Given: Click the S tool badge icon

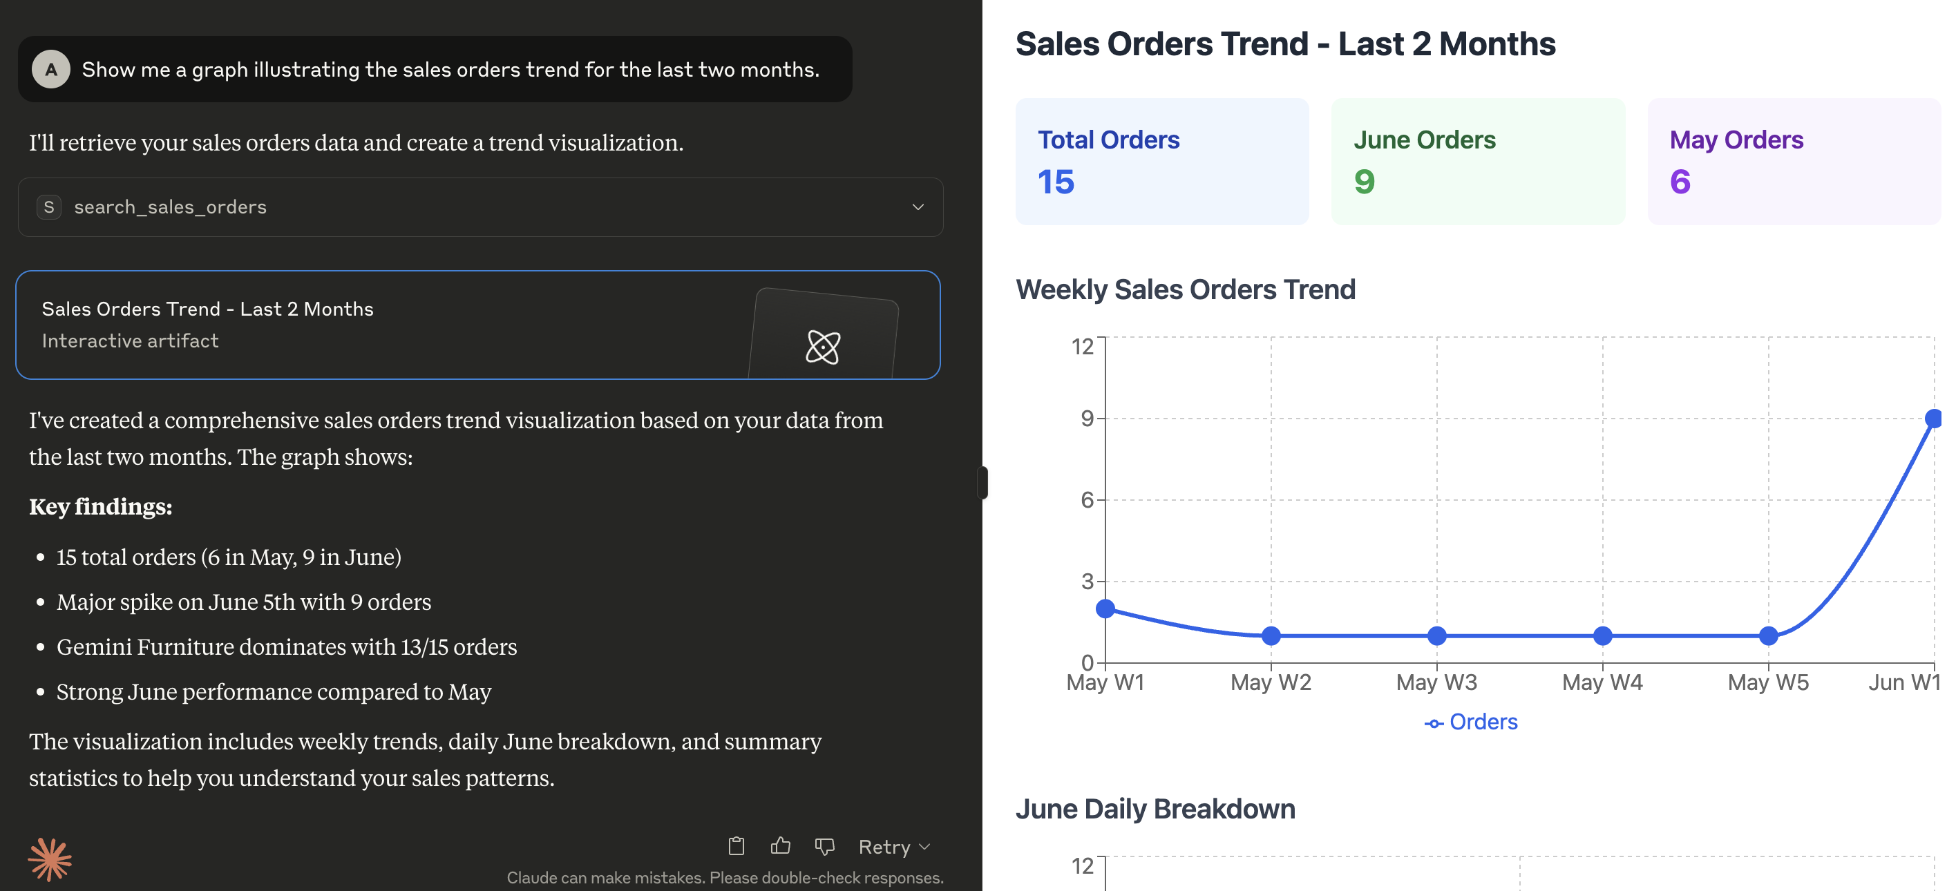Looking at the screenshot, I should click(x=49, y=207).
